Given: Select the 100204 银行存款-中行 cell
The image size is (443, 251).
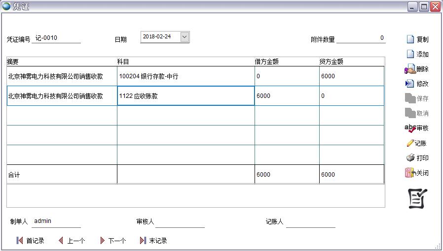Looking at the screenshot, I should coord(185,76).
